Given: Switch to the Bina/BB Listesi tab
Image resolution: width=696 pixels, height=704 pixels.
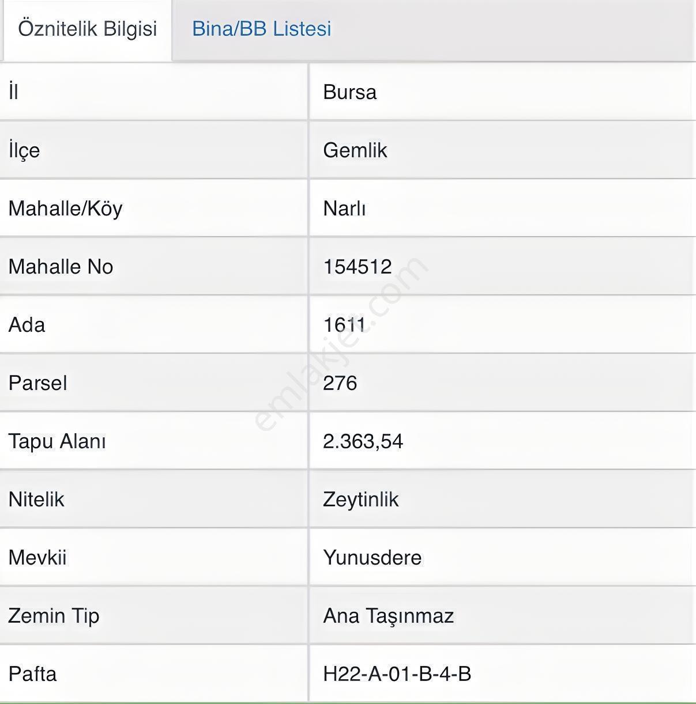Looking at the screenshot, I should pos(262,29).
